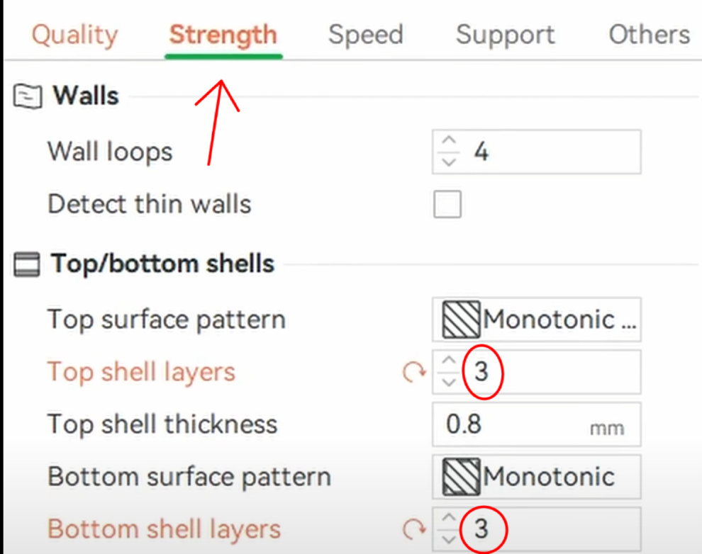Image resolution: width=702 pixels, height=554 pixels.
Task: Open the Support tab
Action: tap(505, 35)
